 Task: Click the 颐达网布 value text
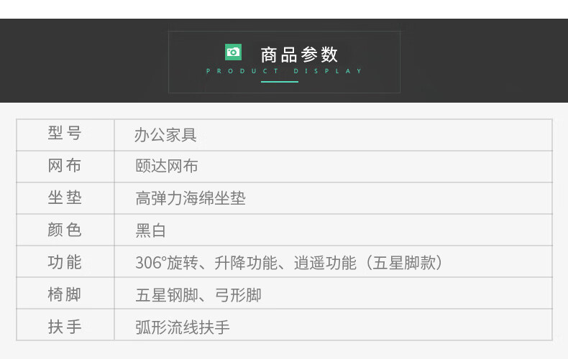[x=166, y=167]
